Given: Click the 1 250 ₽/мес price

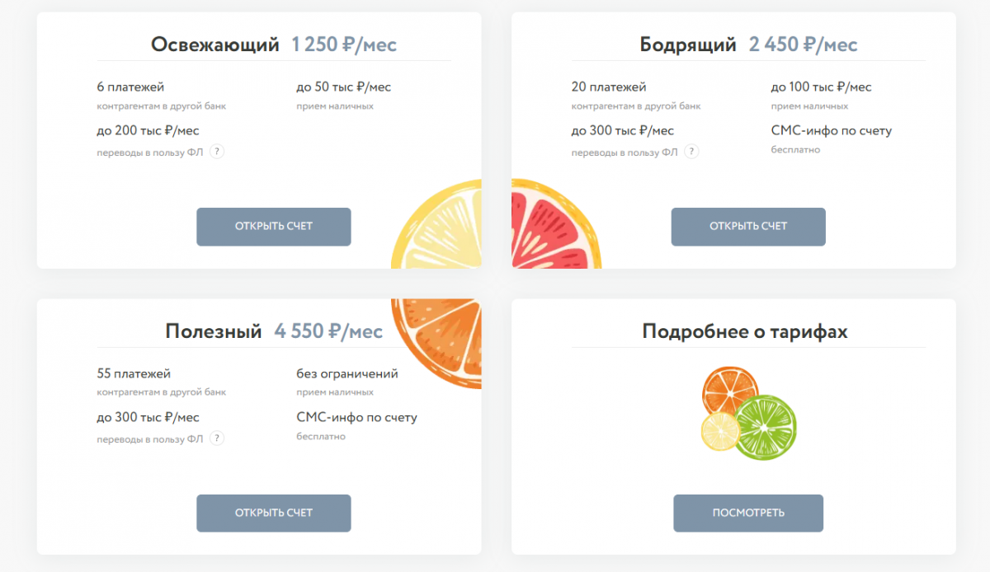Looking at the screenshot, I should click(344, 45).
